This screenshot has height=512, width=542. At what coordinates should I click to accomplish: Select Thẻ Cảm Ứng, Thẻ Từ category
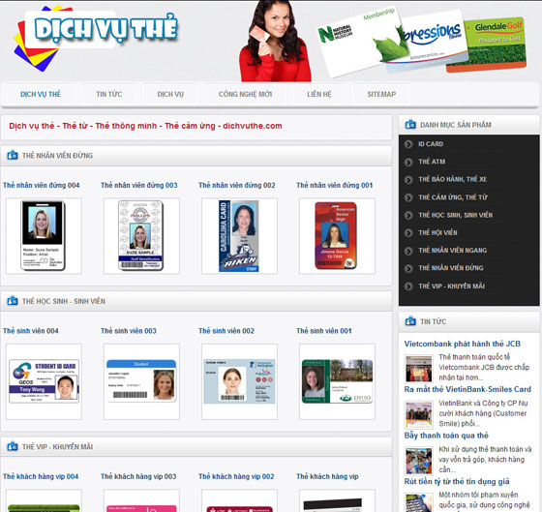453,197
